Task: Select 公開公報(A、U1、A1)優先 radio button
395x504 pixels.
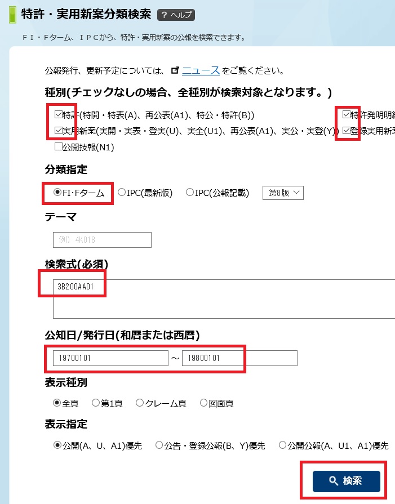Action: pos(282,445)
